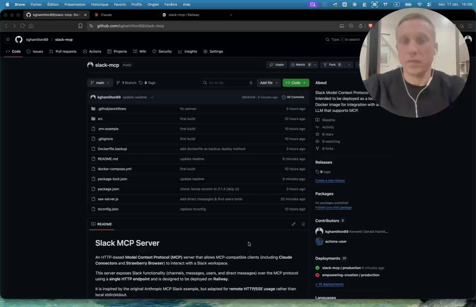
Task: Open the Code tab
Action: click(13, 52)
